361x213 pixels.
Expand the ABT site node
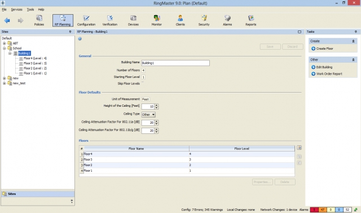coord(4,44)
